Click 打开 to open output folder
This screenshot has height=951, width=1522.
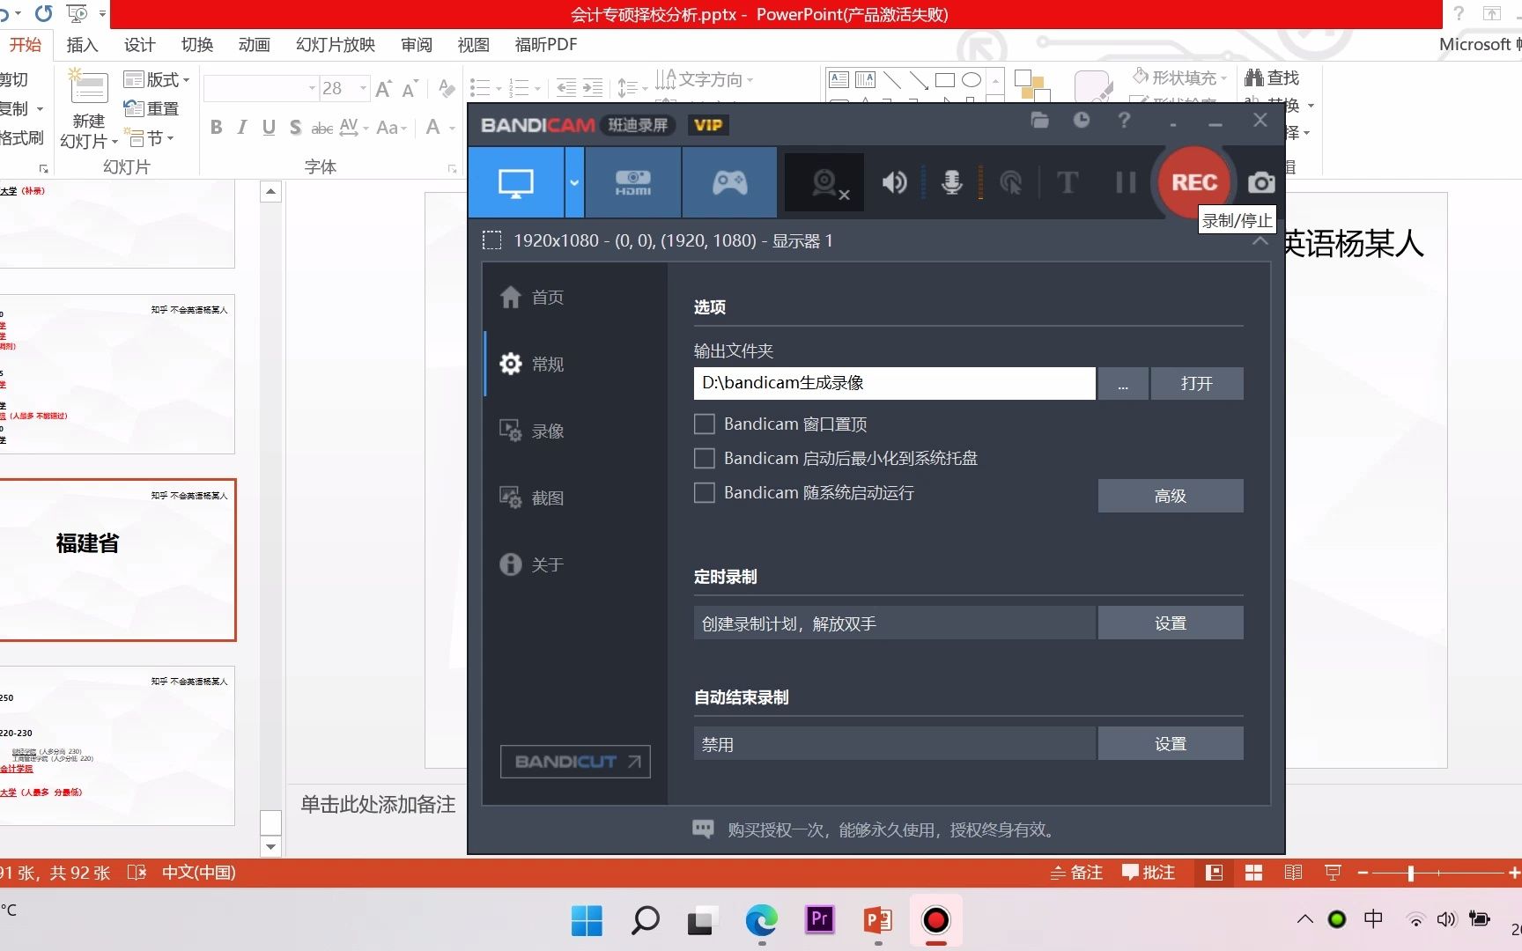click(1197, 384)
